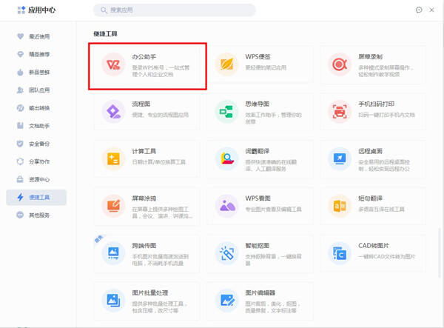Screen dimensions: 444x328
Task: Launch 智能抠图 from its icon
Action: coord(226,253)
